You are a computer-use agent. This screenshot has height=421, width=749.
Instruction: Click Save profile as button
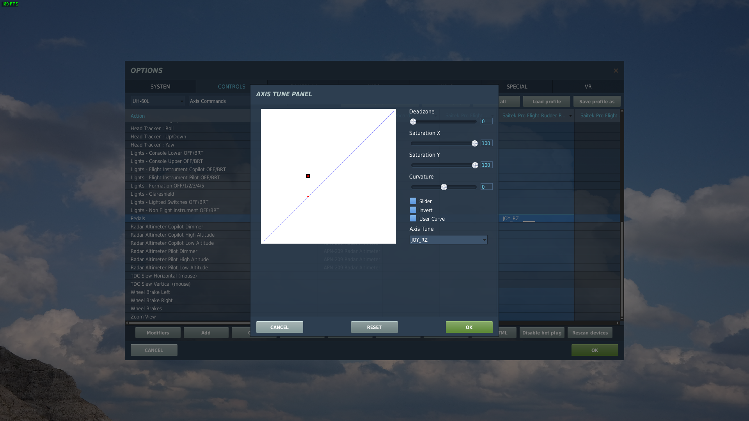click(x=596, y=101)
